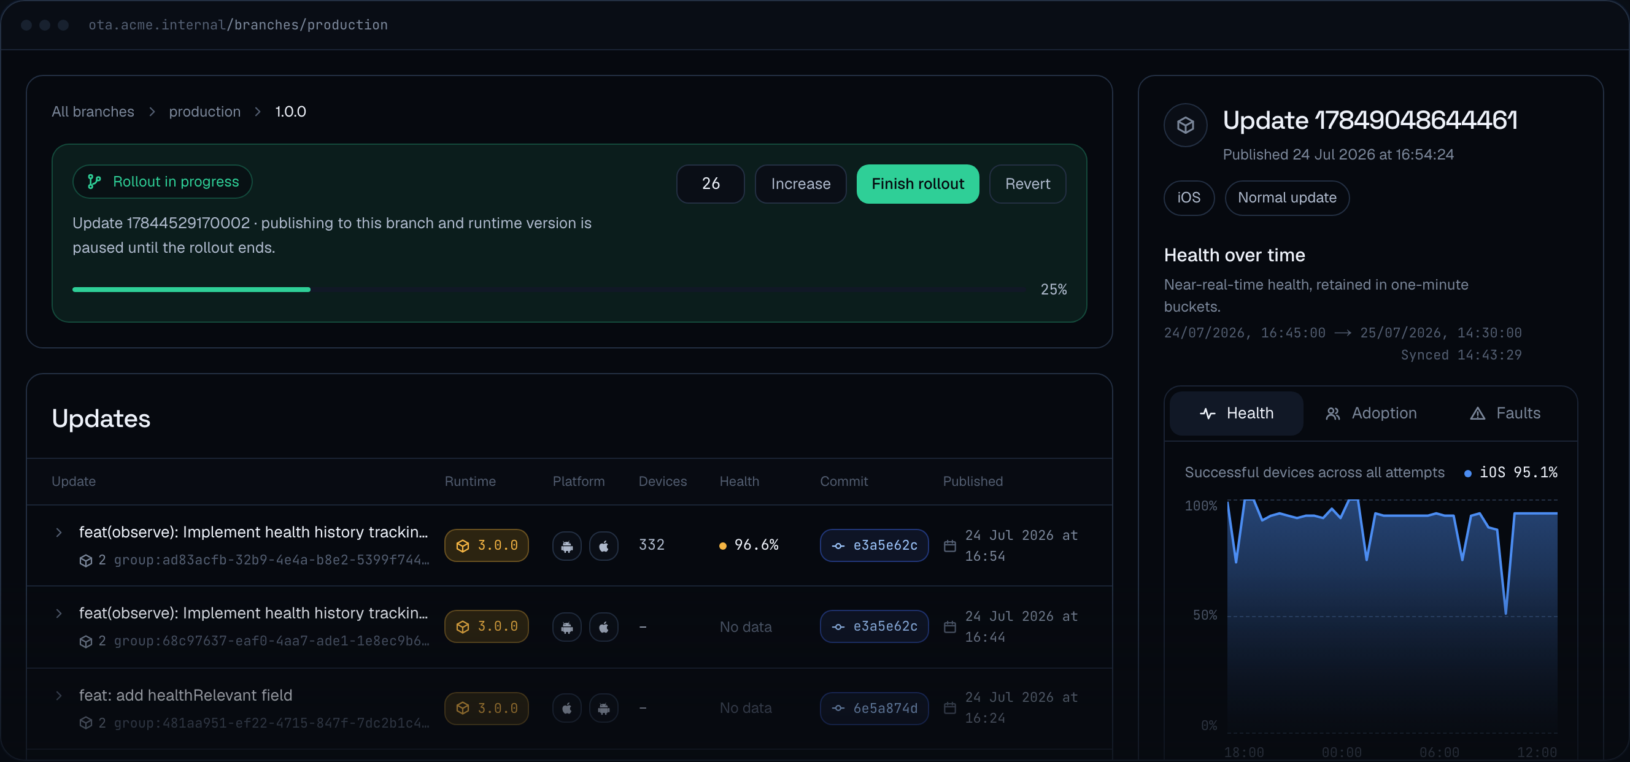Click calendar icon beside 24 Jul 2026 at 16:54
Image resolution: width=1630 pixels, height=762 pixels.
coord(950,545)
